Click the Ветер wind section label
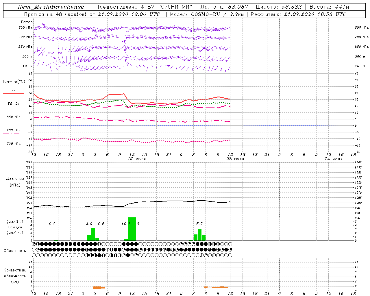This screenshot has height=296, width=370. coord(27,22)
